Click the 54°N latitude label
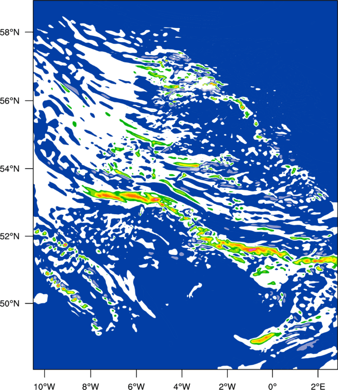This screenshot has width=338, height=390. click(x=9, y=169)
